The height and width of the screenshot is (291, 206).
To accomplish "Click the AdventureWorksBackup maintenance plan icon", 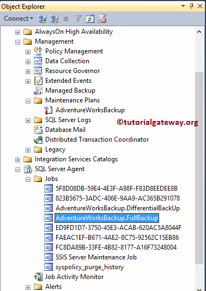I will click(49, 110).
